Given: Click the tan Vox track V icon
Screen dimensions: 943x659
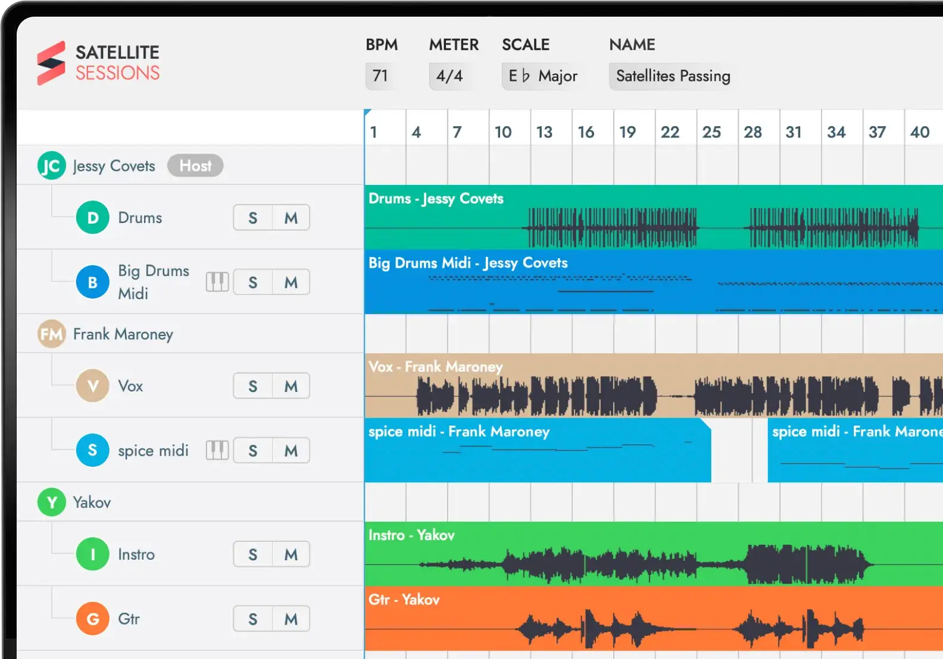Looking at the screenshot, I should (92, 386).
